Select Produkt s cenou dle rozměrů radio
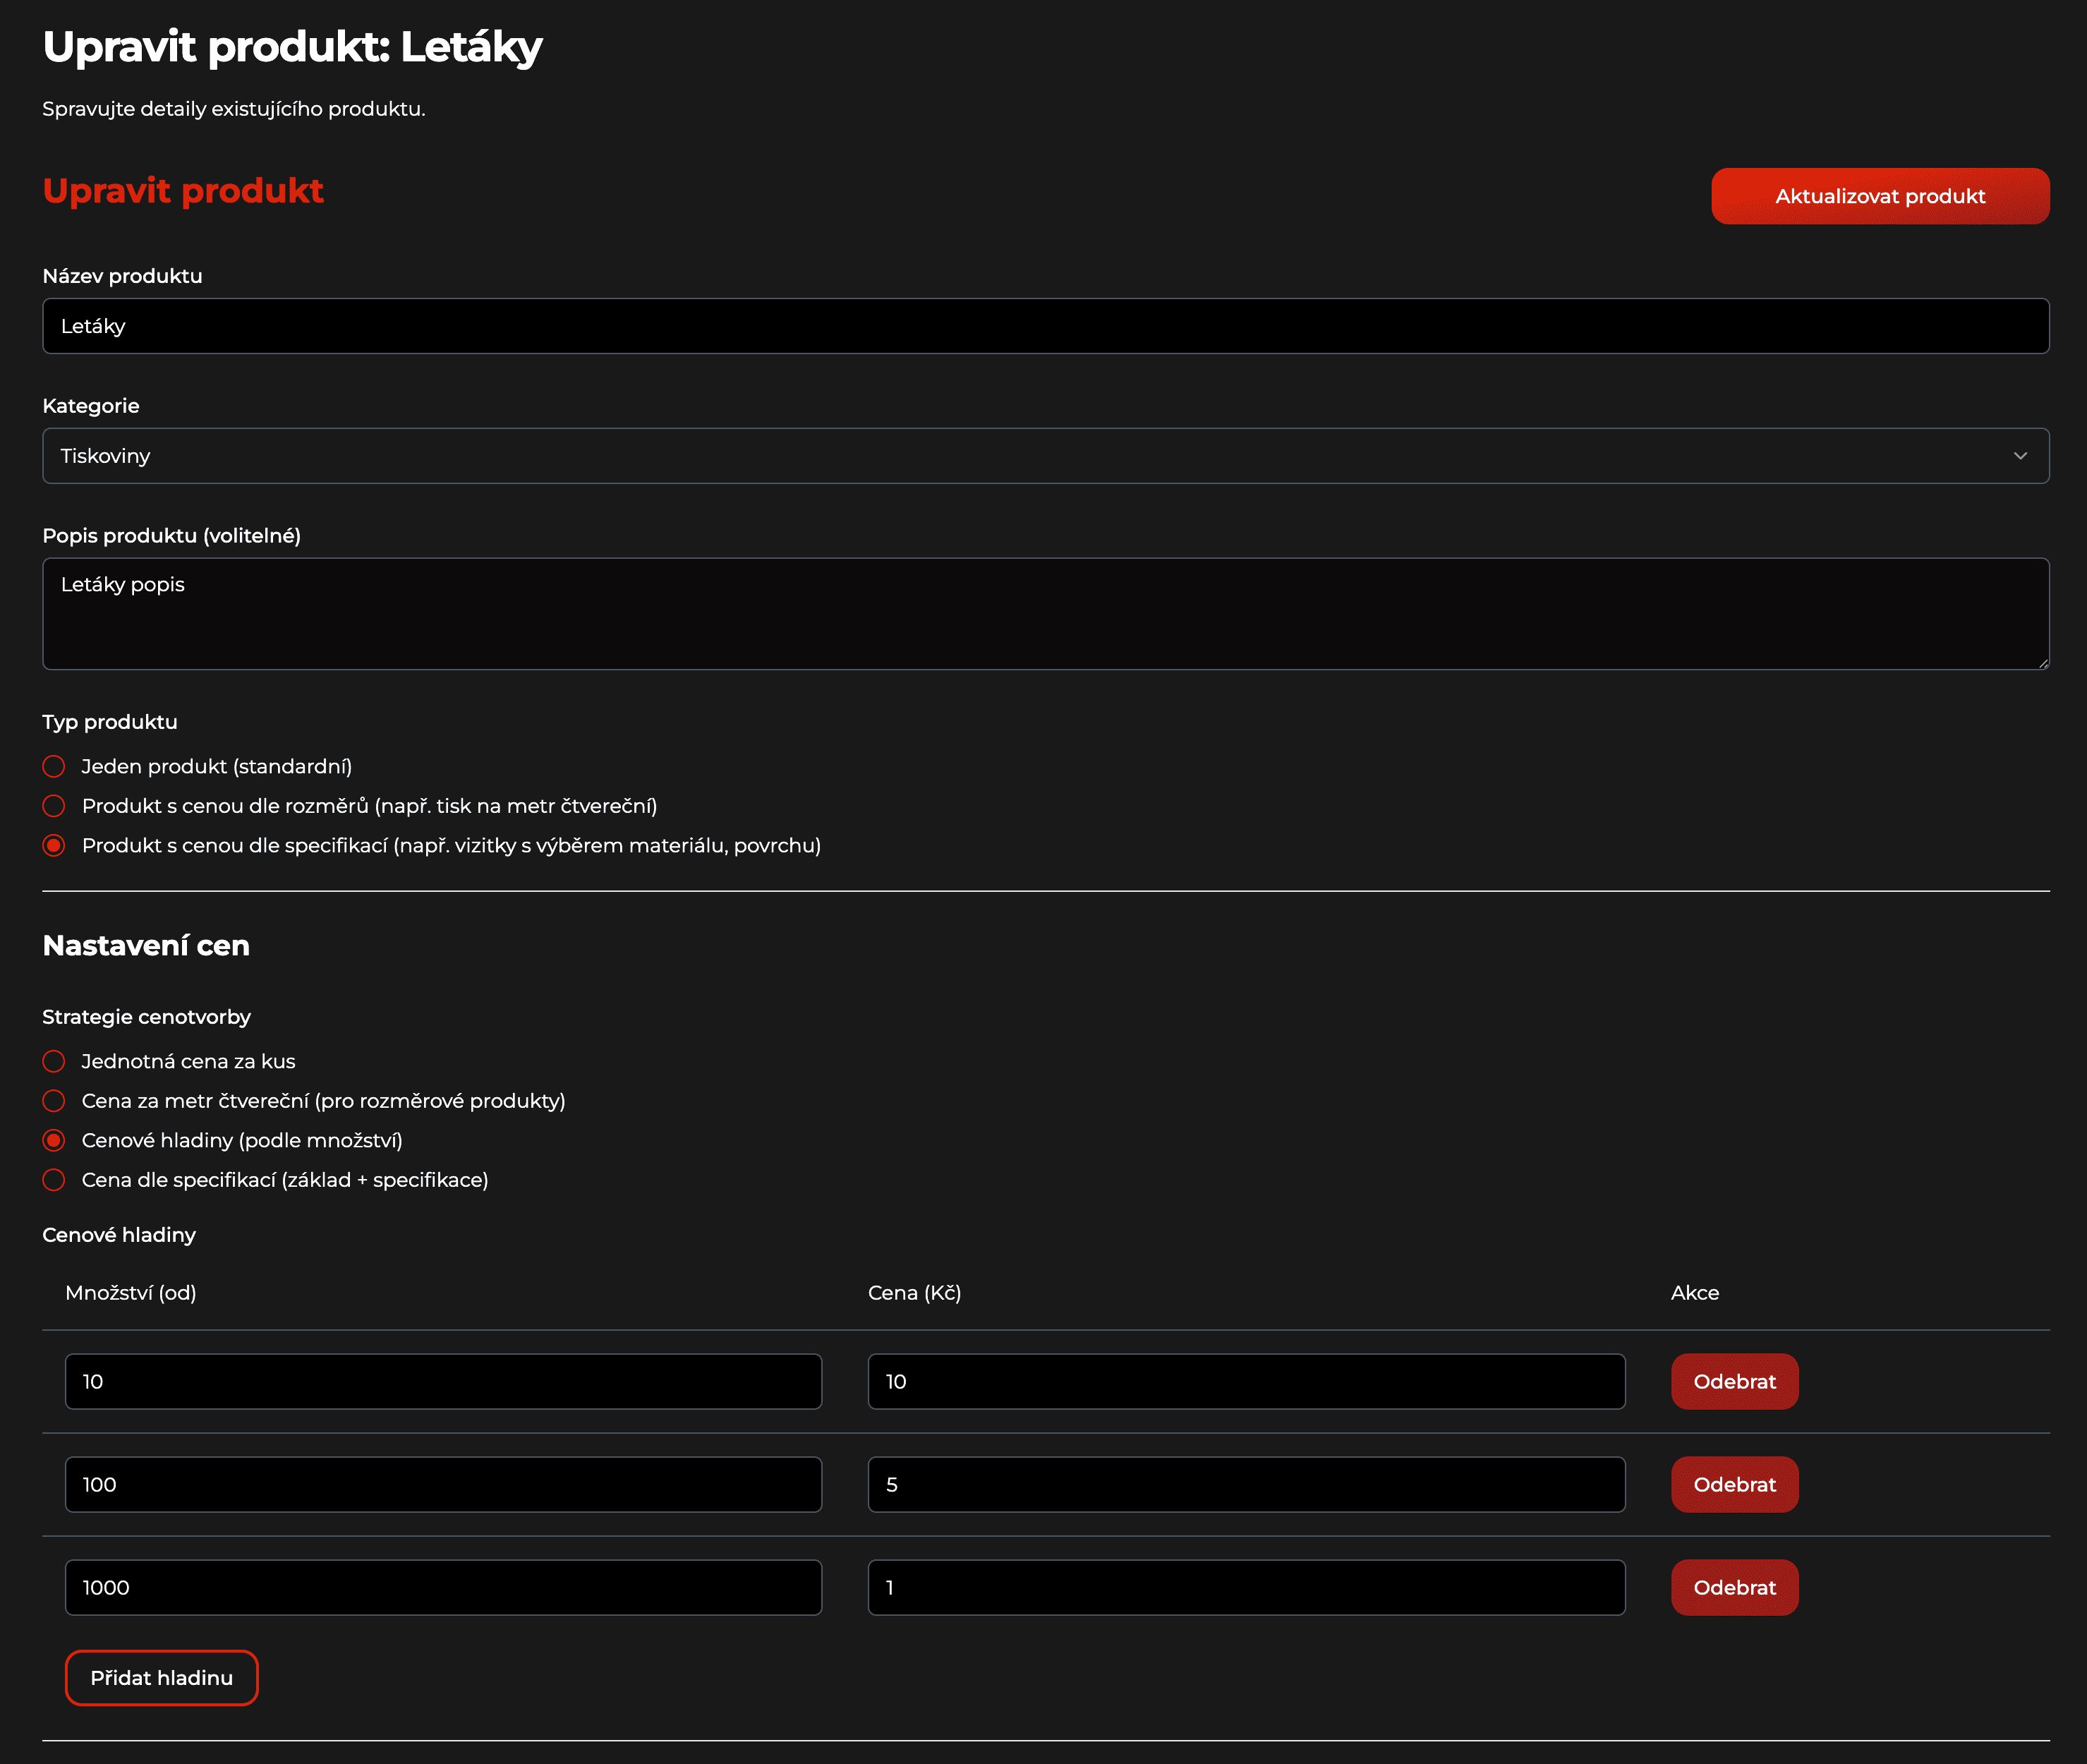 coord(54,806)
